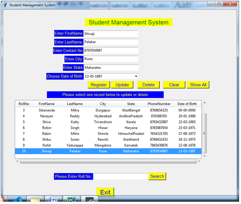The height and width of the screenshot is (204, 241).
Task: Click the City input field
Action: 111,59
